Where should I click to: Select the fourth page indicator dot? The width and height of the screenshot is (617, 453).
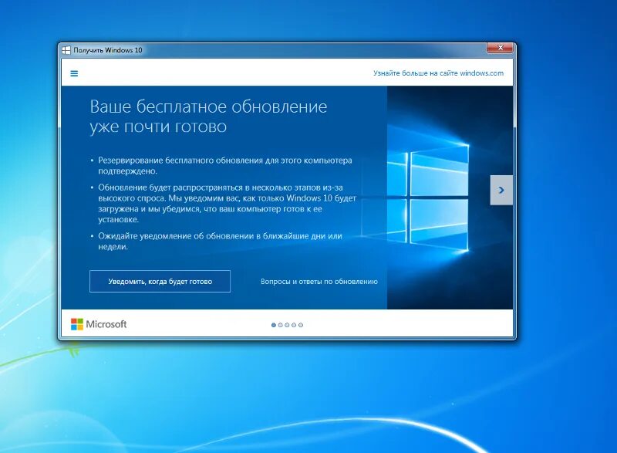[294, 325]
